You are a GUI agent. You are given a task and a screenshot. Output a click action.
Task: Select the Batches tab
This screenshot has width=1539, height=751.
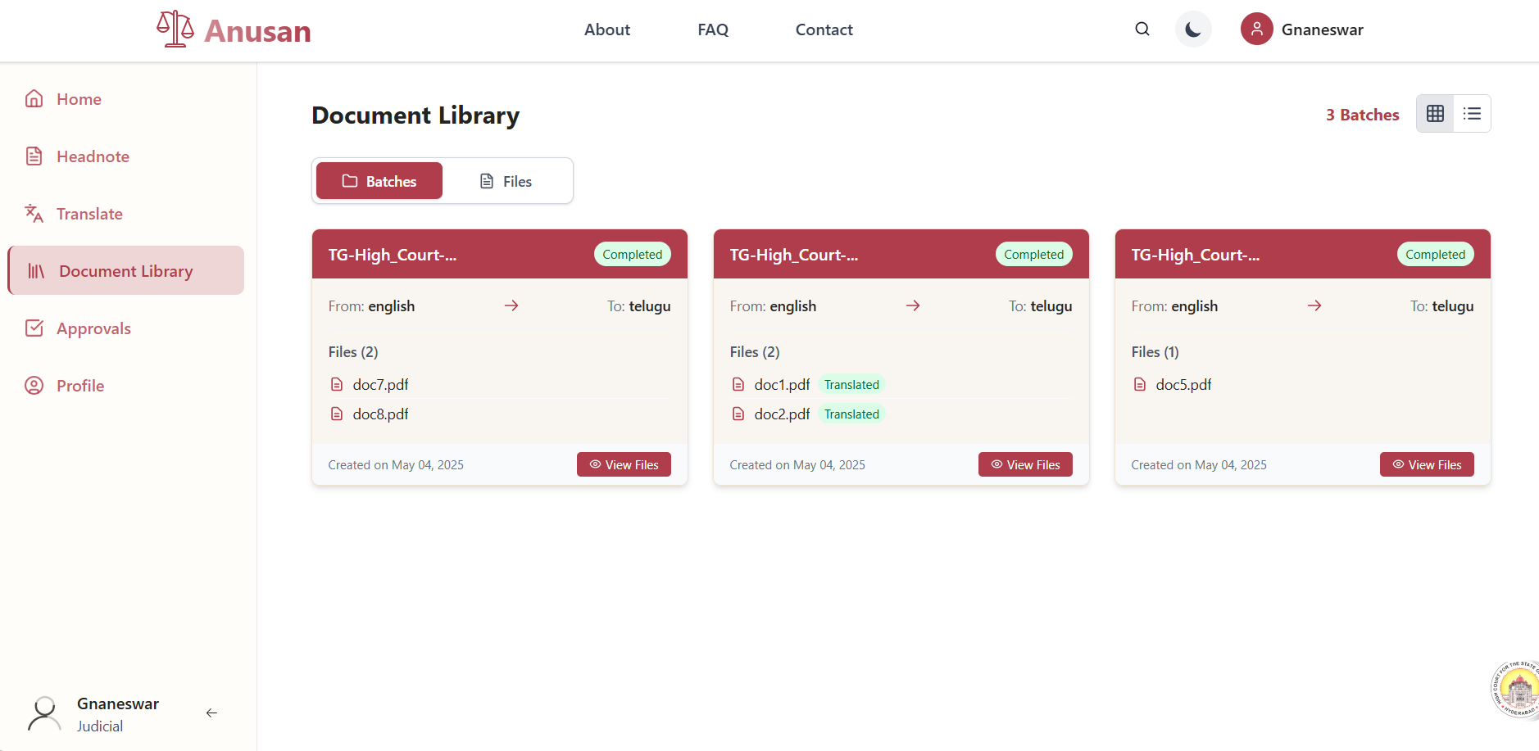pos(379,181)
